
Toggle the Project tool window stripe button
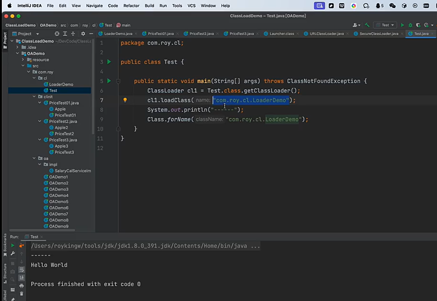click(x=5, y=40)
